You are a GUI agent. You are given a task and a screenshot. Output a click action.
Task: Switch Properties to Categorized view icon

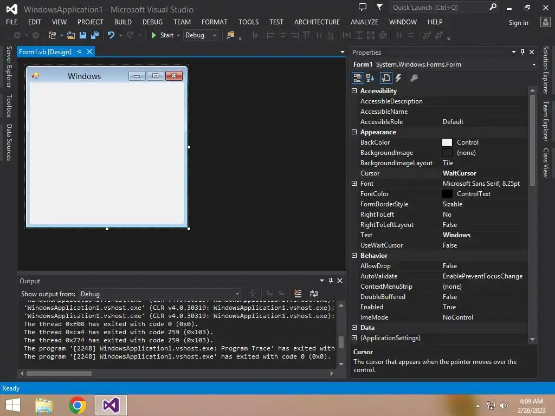358,78
